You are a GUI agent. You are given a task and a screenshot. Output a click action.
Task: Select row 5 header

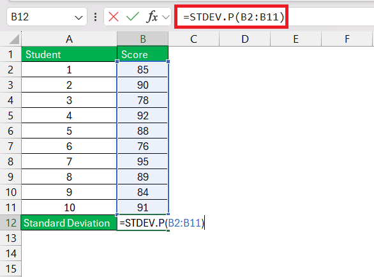click(x=10, y=116)
